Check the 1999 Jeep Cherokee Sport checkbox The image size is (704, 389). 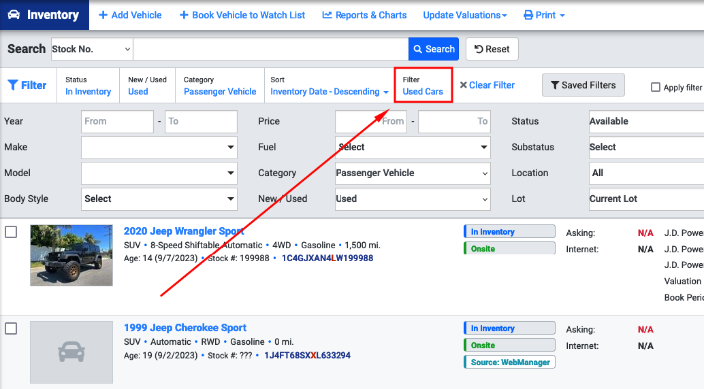11,328
